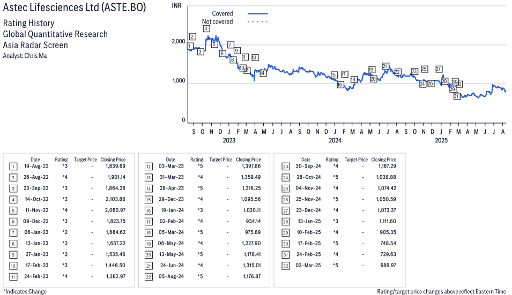Click chart marker 19 on the graph
Viewport: 512px width, 295px height.
click(x=371, y=70)
